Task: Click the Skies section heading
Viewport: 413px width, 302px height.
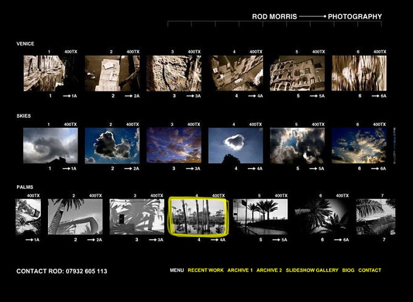Action: (24, 116)
